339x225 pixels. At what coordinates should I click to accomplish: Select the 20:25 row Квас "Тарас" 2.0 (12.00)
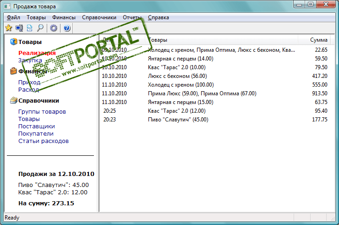click(215, 111)
